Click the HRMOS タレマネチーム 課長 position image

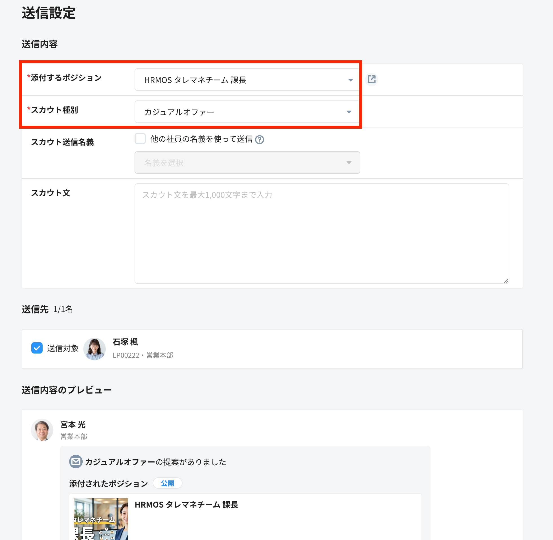[x=100, y=519]
